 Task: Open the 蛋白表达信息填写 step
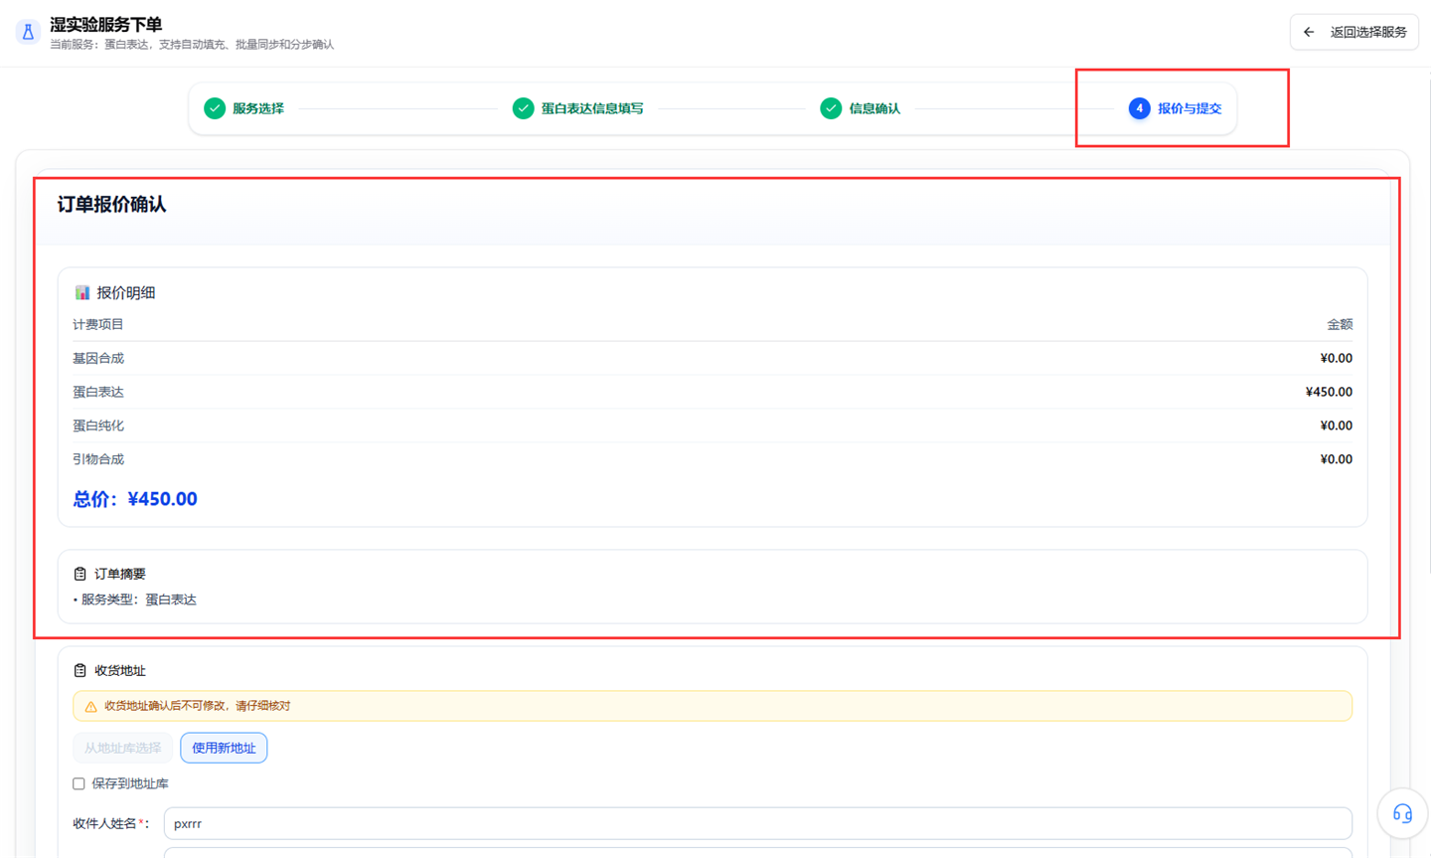[x=578, y=108]
